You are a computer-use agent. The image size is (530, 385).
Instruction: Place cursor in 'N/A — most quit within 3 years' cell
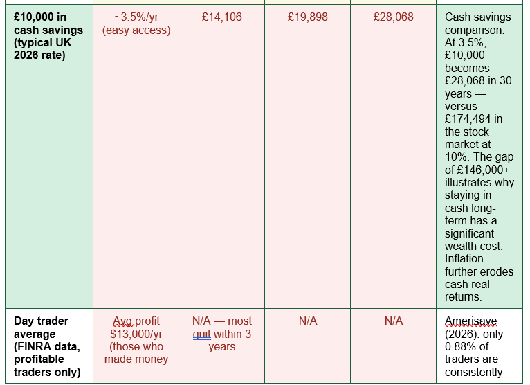click(x=221, y=346)
